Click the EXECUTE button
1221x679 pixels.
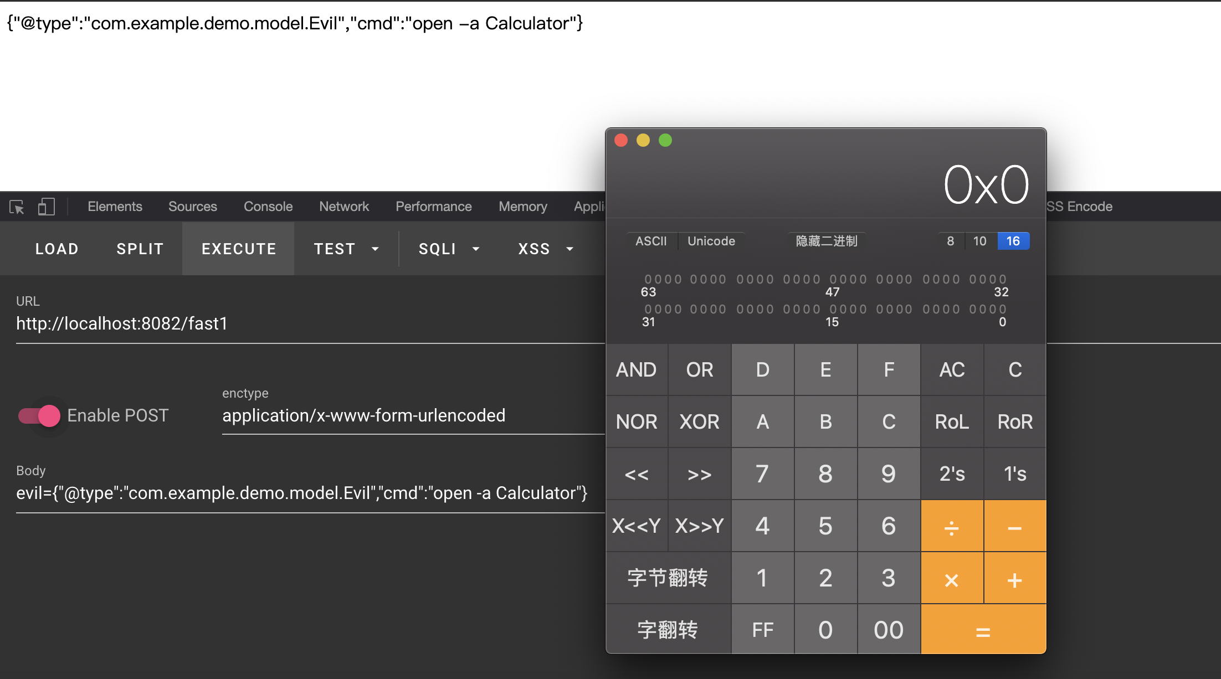tap(238, 249)
